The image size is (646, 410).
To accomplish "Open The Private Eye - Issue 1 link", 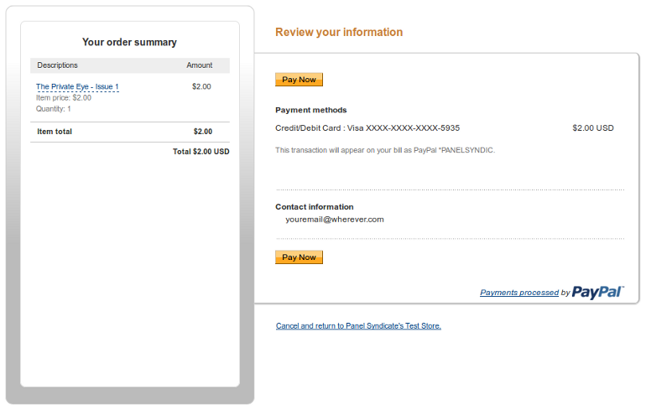I will pos(77,86).
